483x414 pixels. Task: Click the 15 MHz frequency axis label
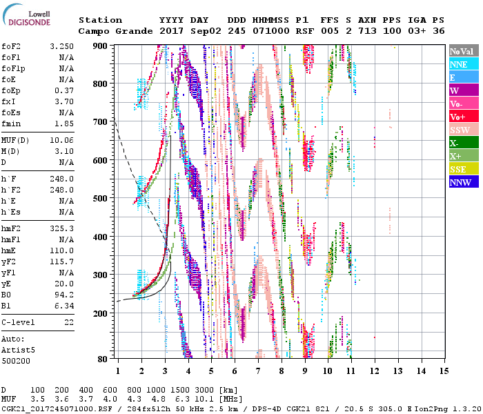click(443, 371)
